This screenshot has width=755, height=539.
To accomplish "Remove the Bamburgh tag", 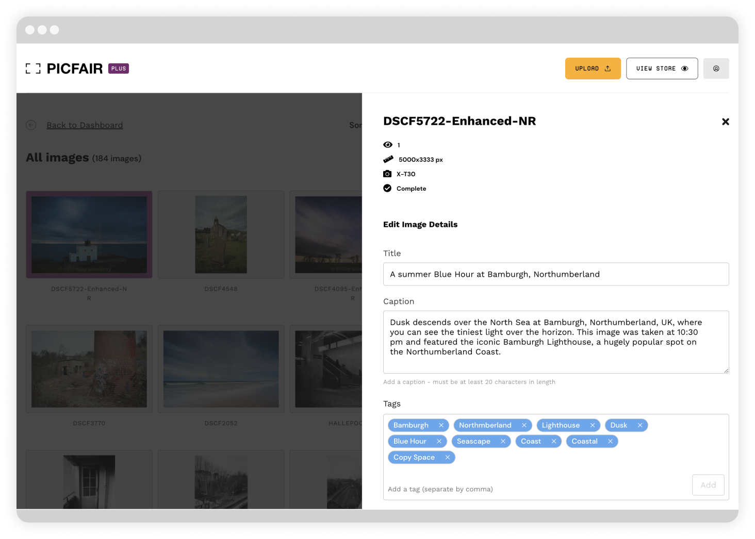I will tap(441, 425).
